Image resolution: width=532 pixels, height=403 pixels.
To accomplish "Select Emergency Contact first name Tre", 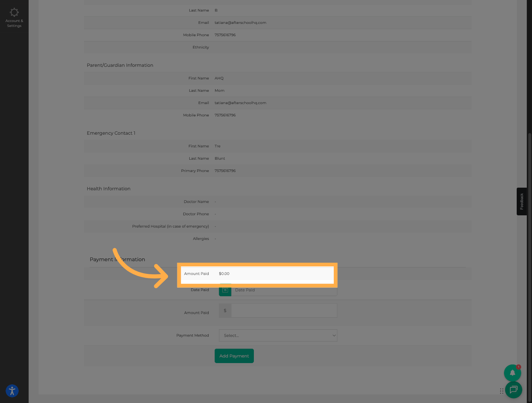I will click(x=218, y=146).
